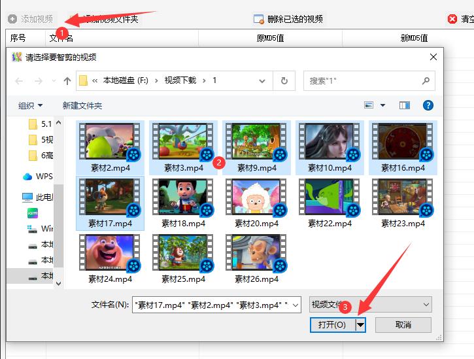Go back with the dialog's back arrow

[x=19, y=80]
